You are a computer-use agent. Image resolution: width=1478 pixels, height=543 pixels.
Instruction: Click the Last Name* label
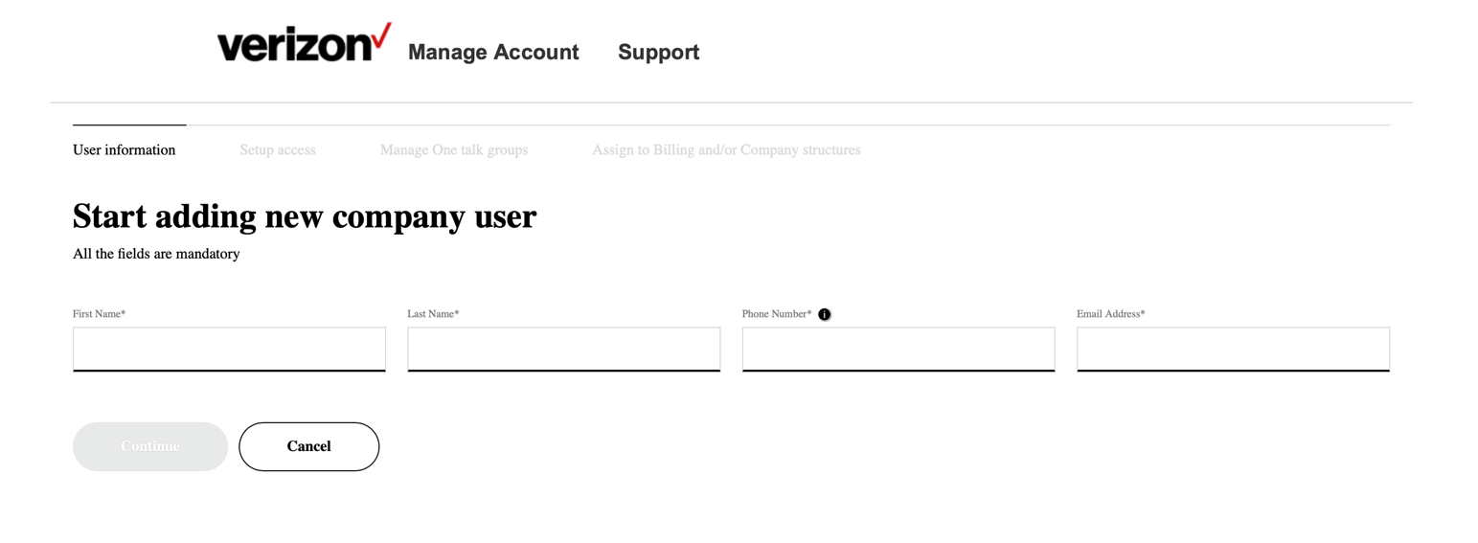tap(433, 314)
